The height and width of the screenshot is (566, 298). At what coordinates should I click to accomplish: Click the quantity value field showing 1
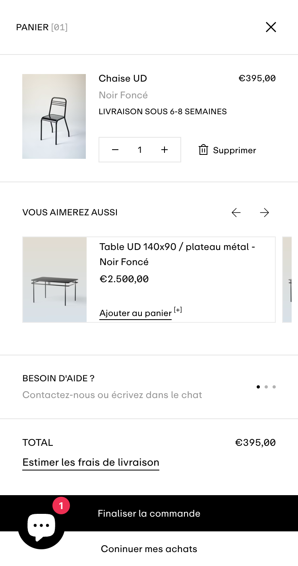point(140,150)
